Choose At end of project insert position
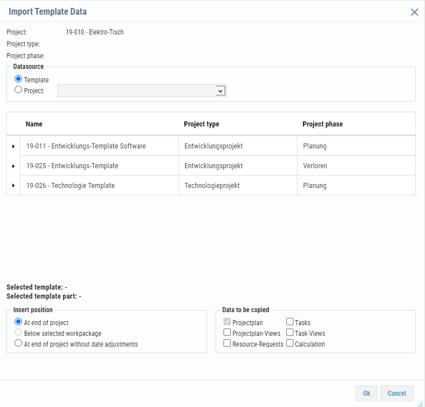 [x=18, y=322]
